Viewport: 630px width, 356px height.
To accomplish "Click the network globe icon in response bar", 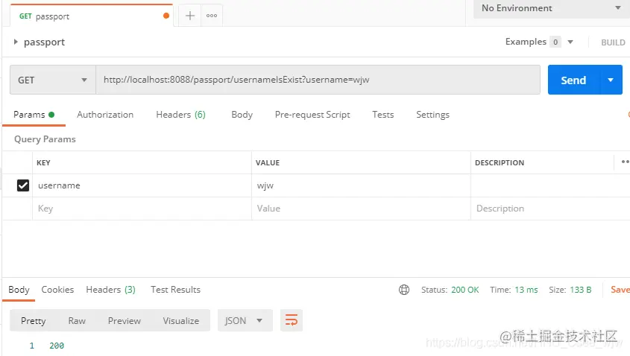I will 404,290.
